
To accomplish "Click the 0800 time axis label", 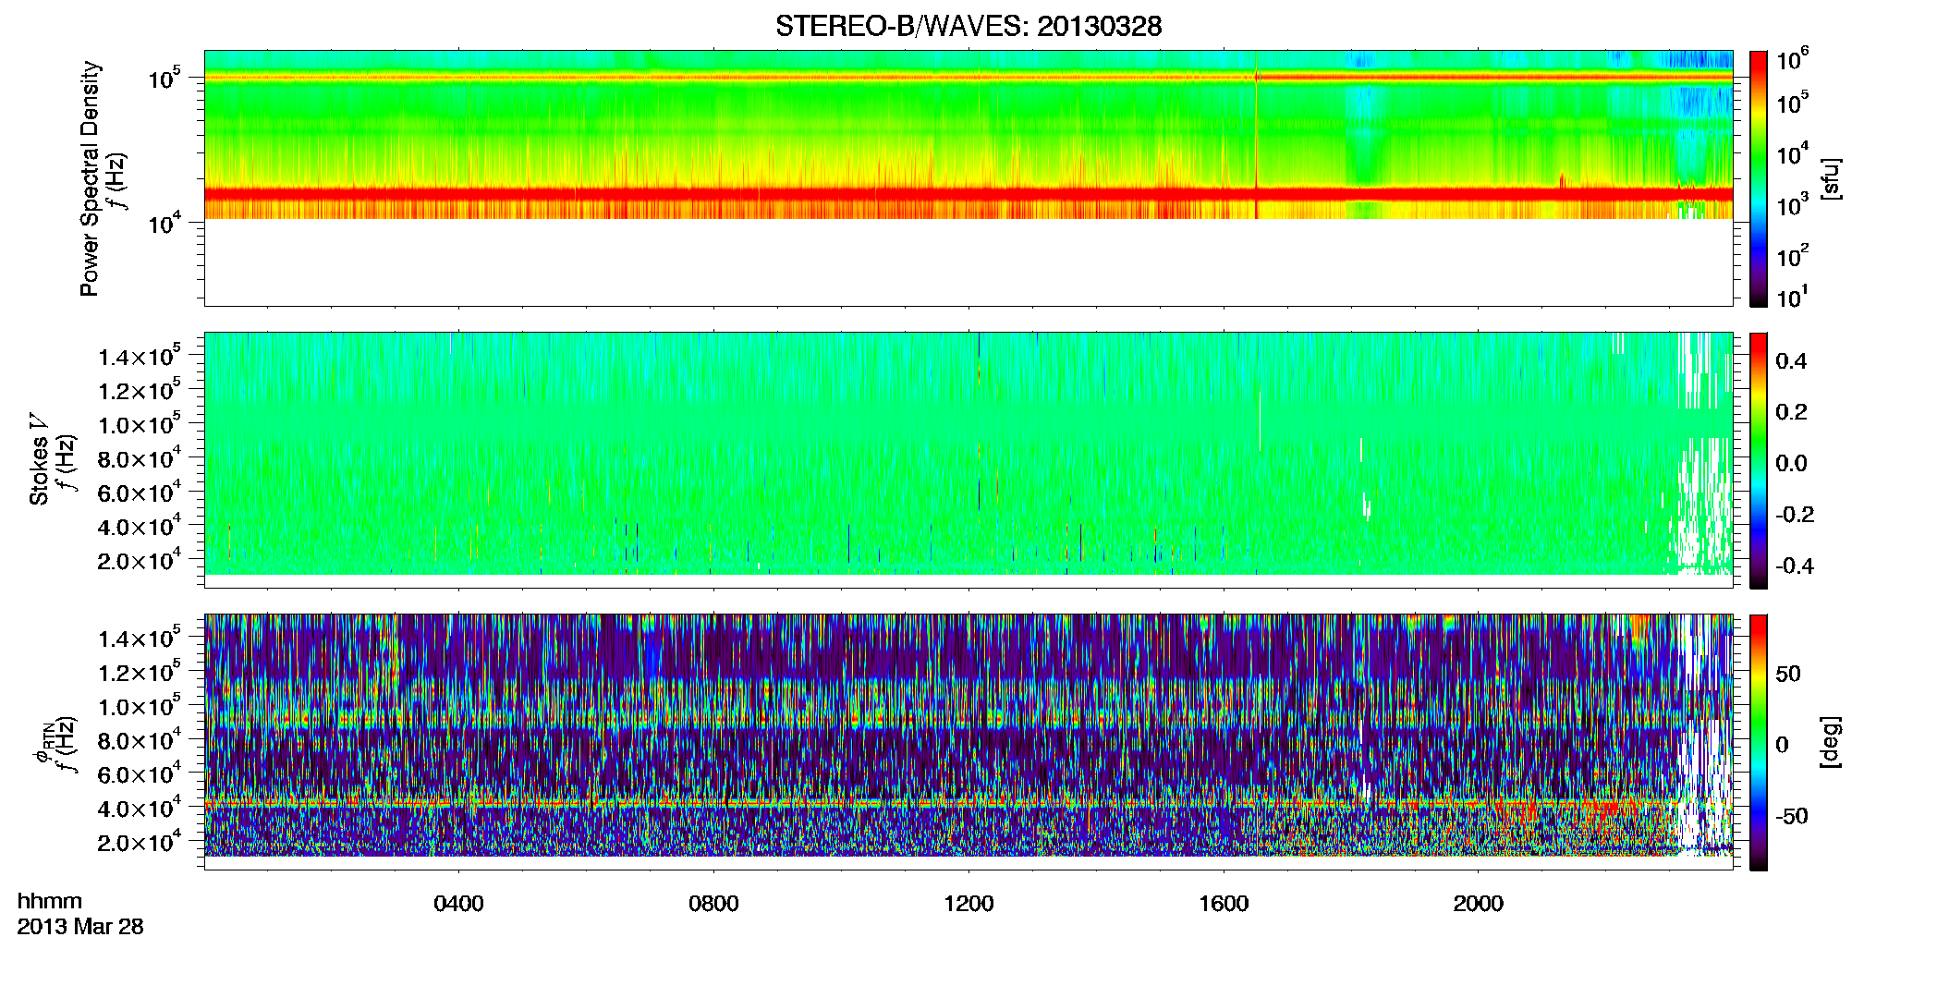I will point(713,904).
